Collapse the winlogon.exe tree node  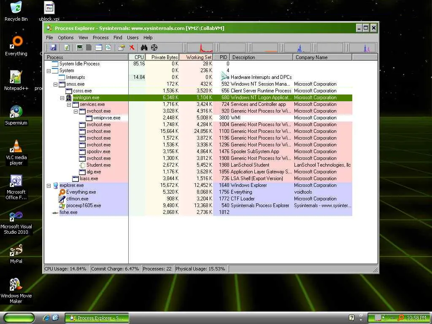(x=62, y=98)
